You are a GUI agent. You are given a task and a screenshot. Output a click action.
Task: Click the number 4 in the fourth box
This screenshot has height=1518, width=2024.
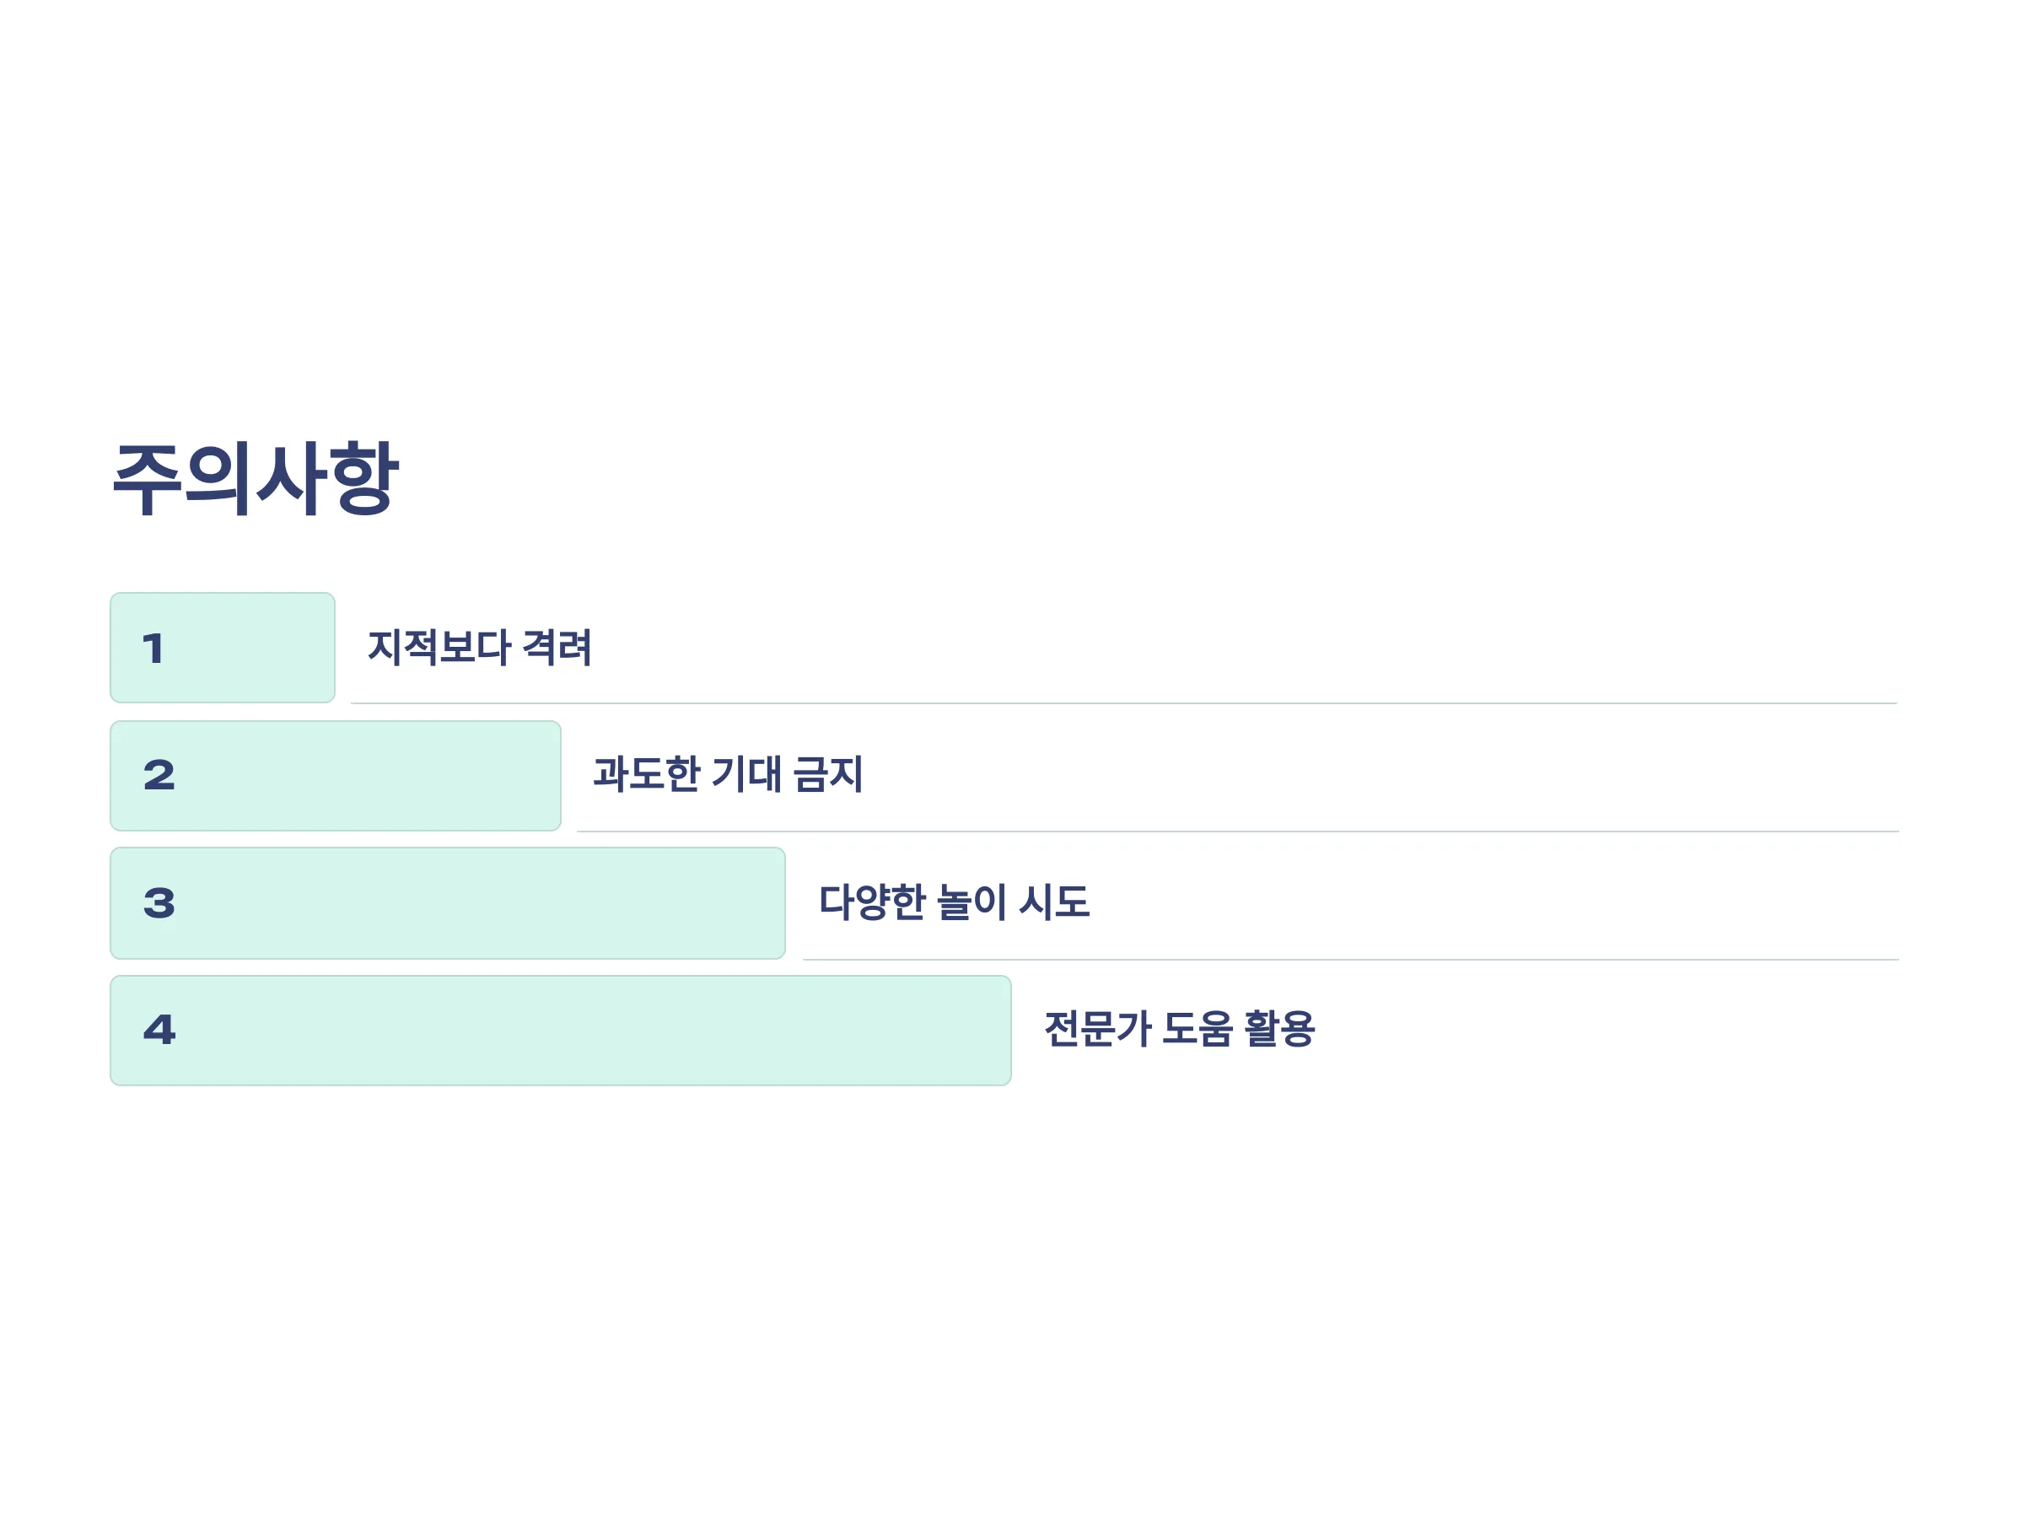coord(159,1030)
